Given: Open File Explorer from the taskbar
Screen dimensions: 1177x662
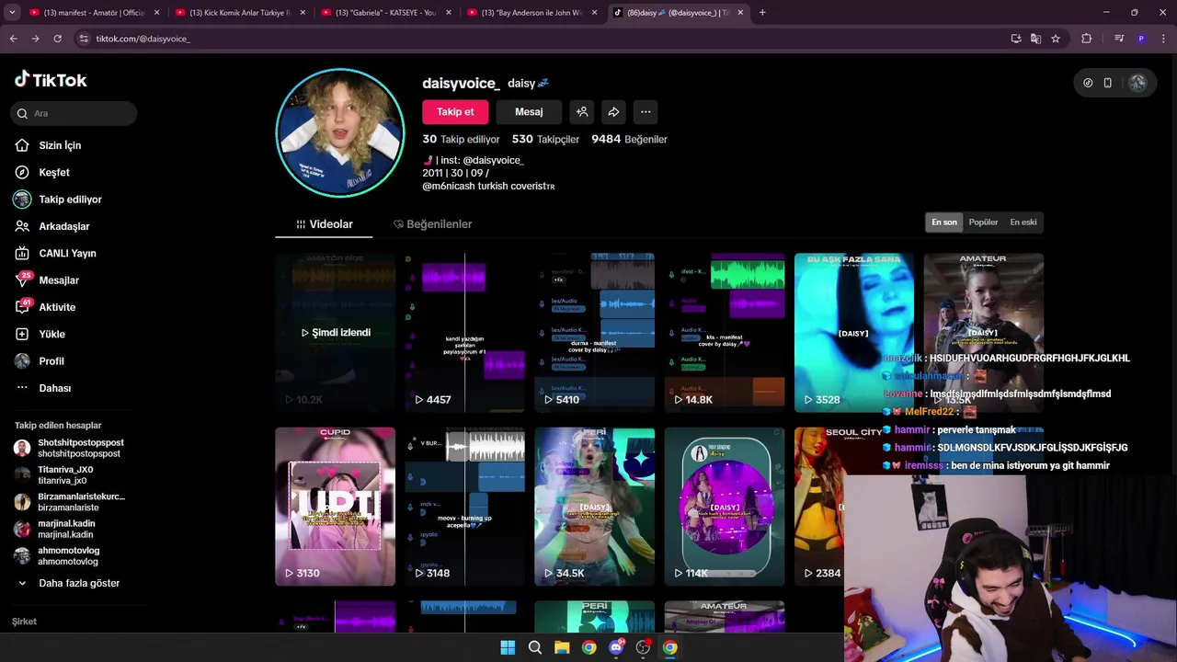Looking at the screenshot, I should coord(562,647).
